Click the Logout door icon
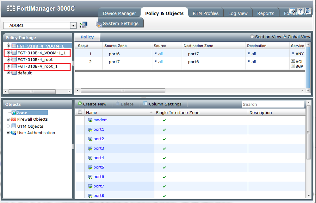 (x=307, y=11)
